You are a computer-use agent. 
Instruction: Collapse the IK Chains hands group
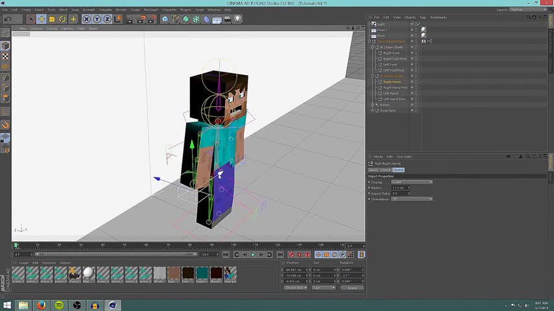372,76
